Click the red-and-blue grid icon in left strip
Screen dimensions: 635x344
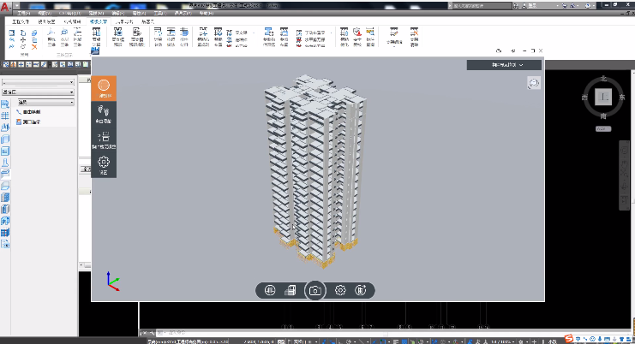pyautogui.click(x=5, y=233)
